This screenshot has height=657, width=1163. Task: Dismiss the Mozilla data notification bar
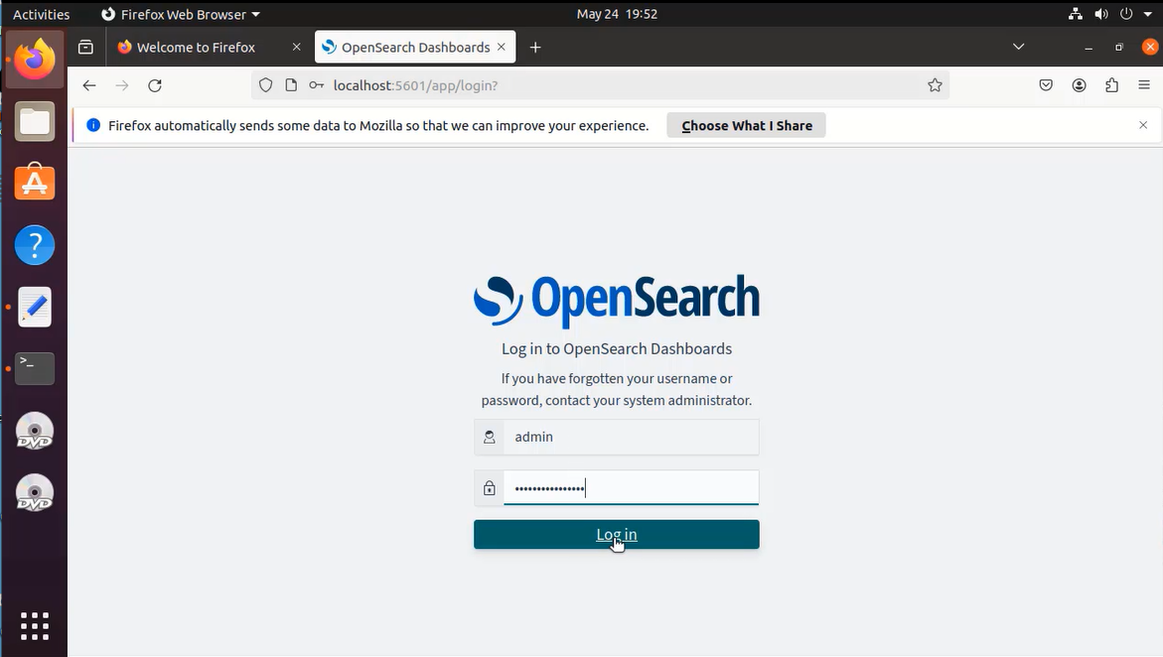tap(1143, 125)
